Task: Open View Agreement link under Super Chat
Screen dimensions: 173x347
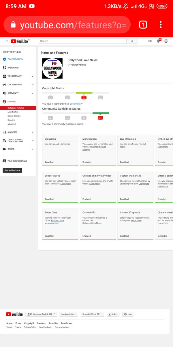Action: [x=52, y=223]
